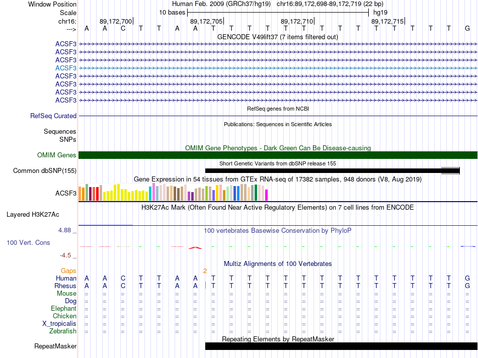Screen dimensions: 478x358
Task: Open the 100 Vert. Cons track label
Action: [x=28, y=243]
